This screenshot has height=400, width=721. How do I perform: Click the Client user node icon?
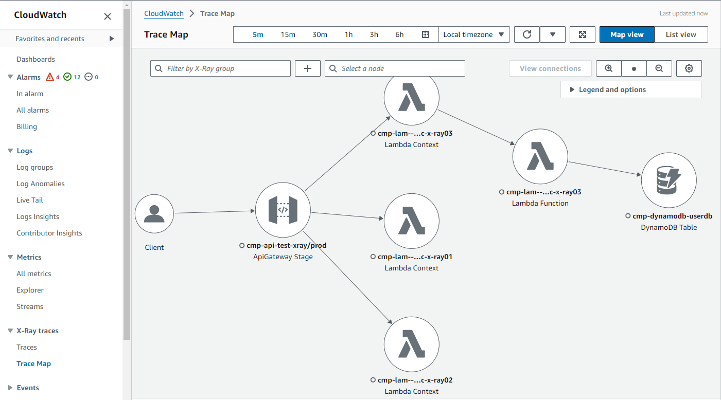[154, 213]
